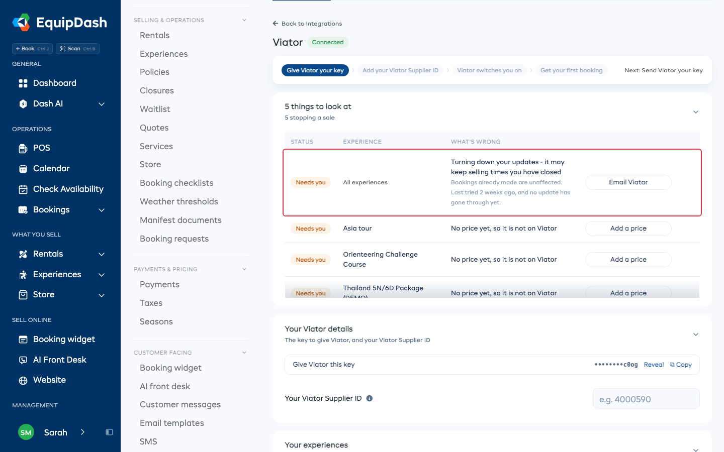Collapse the Payments & Pricing section
Image resolution: width=724 pixels, height=452 pixels.
(x=244, y=269)
